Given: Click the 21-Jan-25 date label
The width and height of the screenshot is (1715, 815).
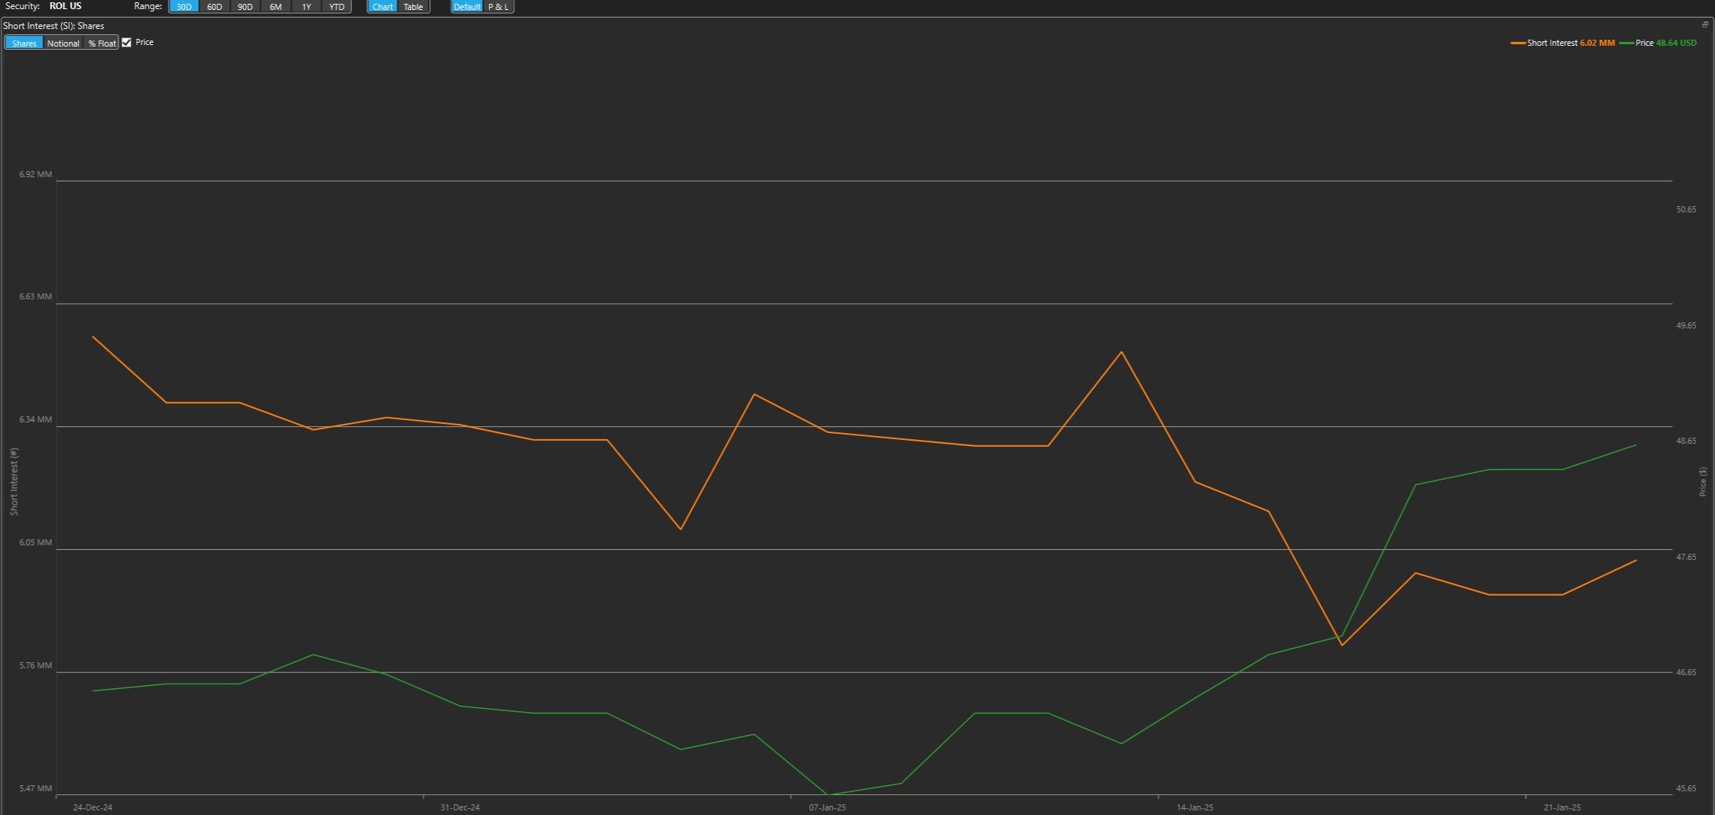Looking at the screenshot, I should click(1562, 807).
